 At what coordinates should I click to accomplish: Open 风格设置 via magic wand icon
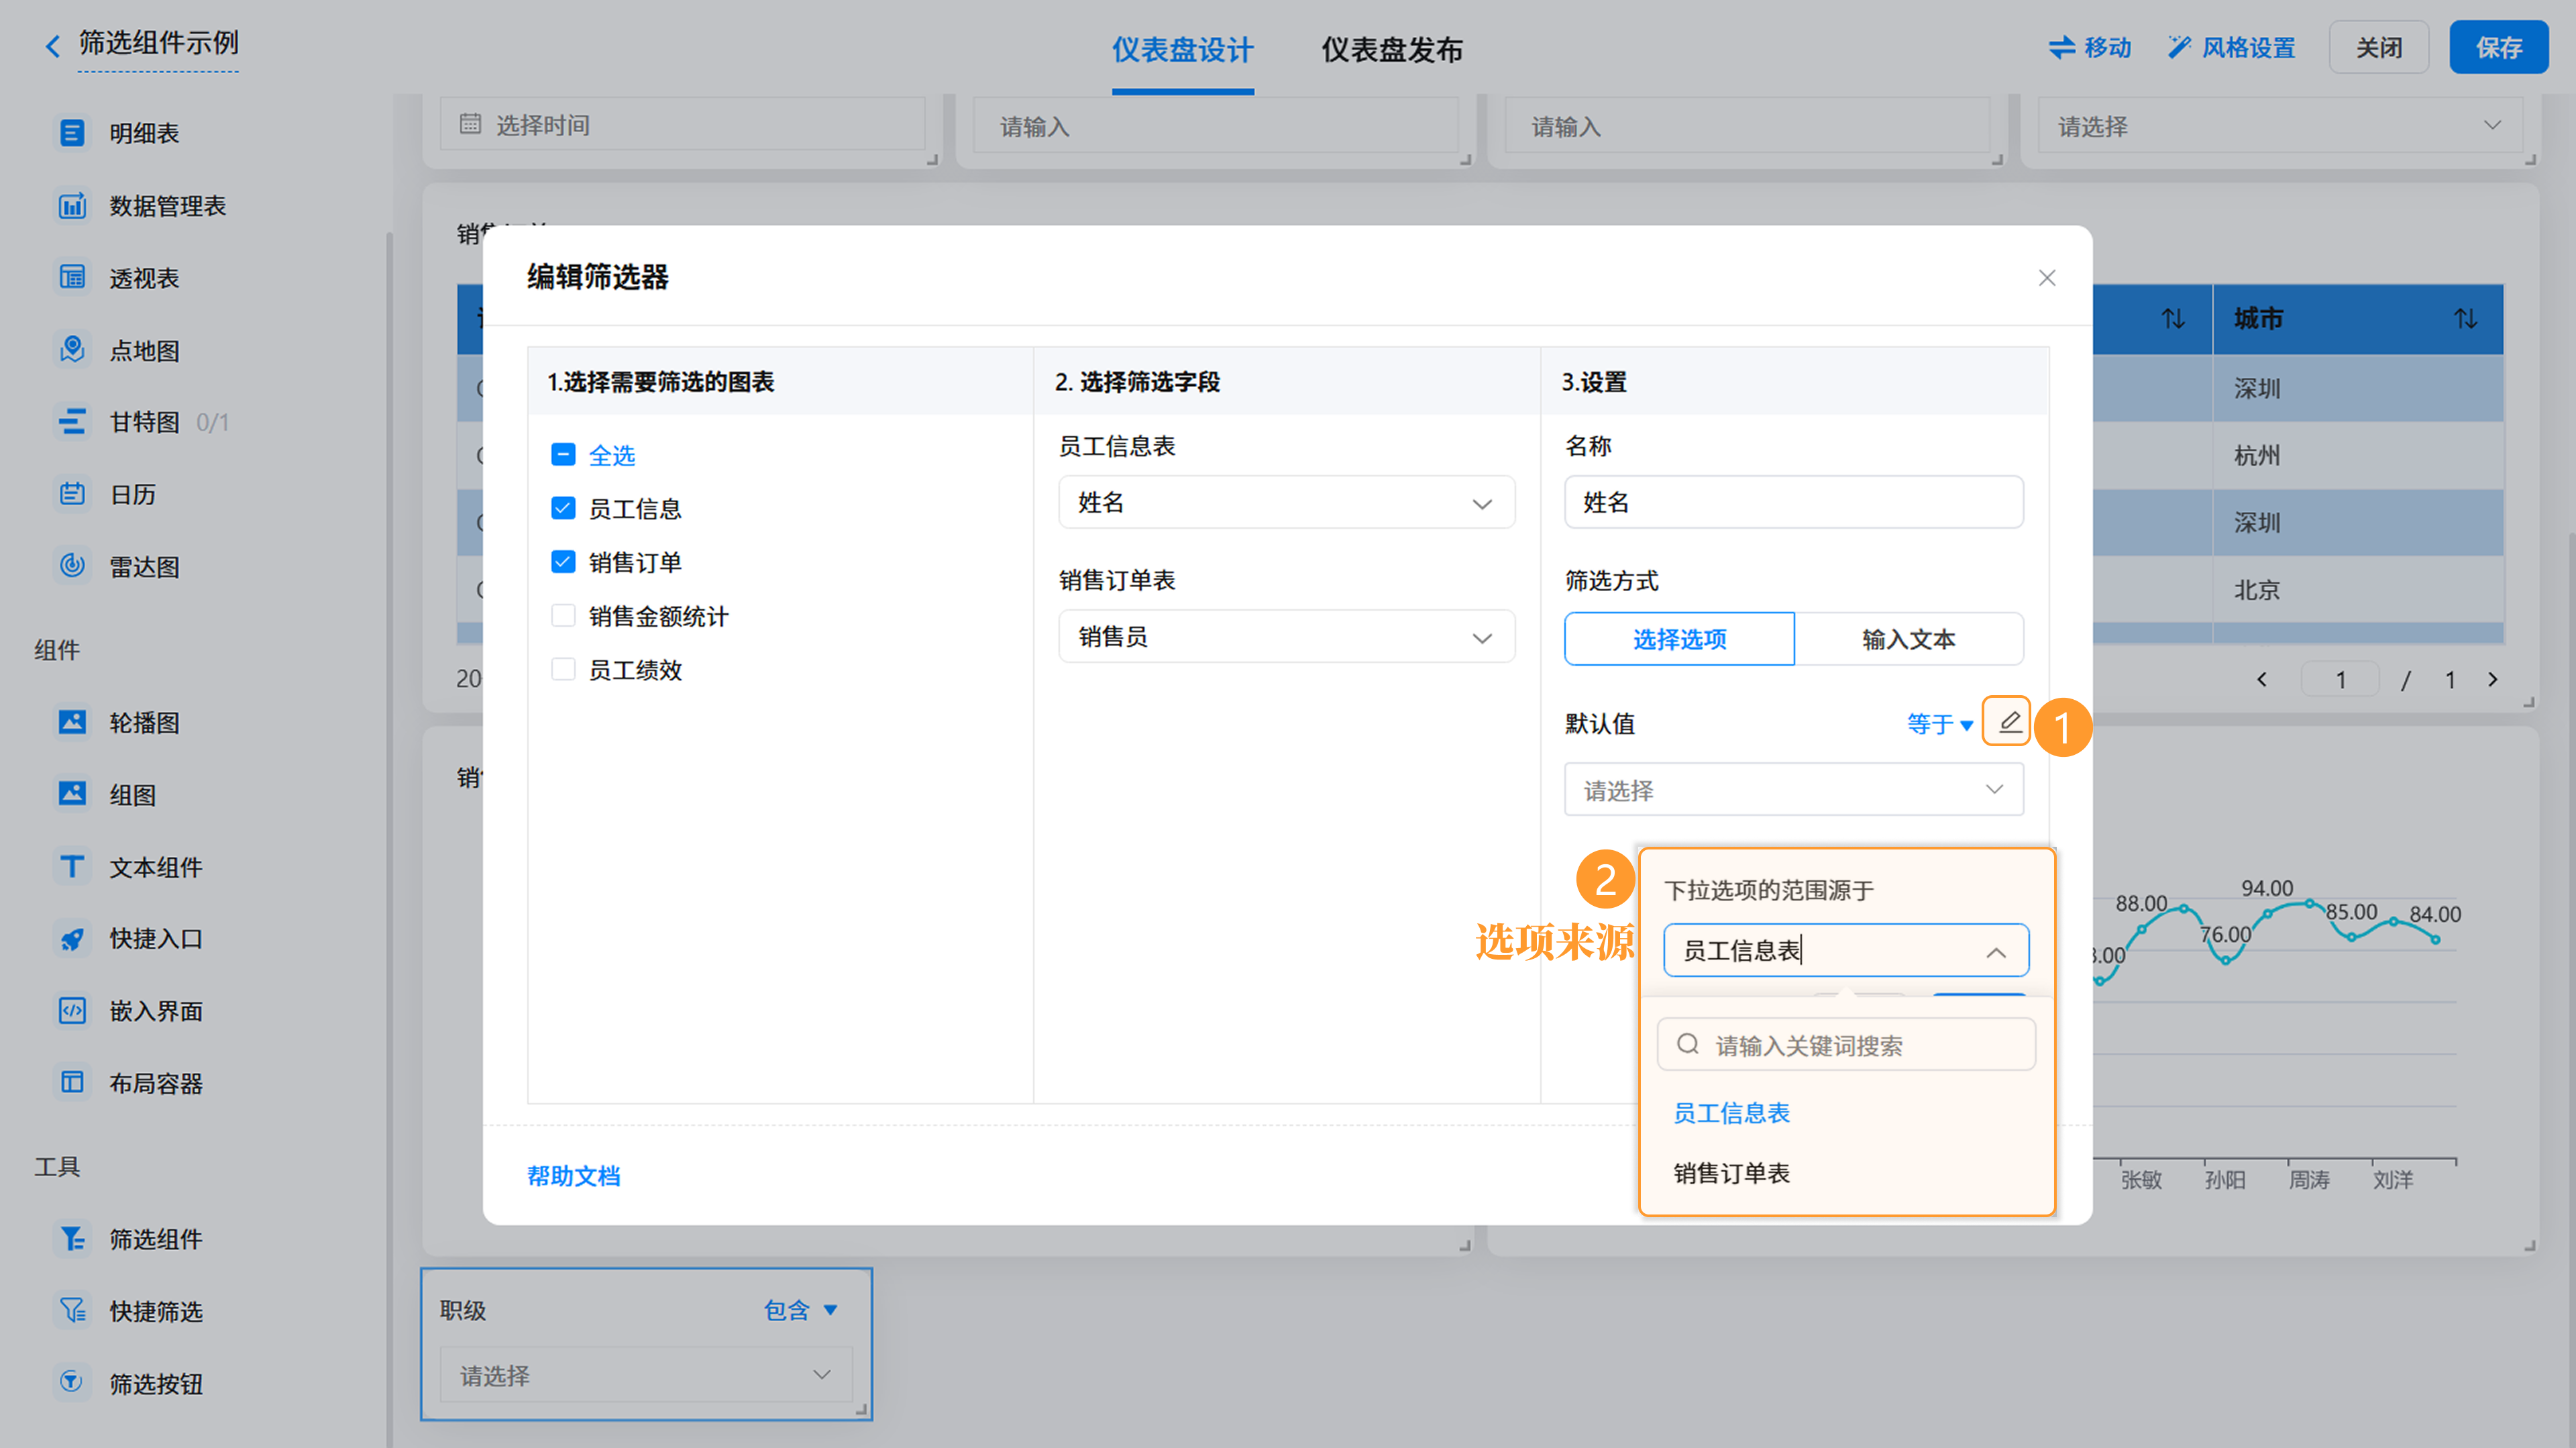(2180, 47)
